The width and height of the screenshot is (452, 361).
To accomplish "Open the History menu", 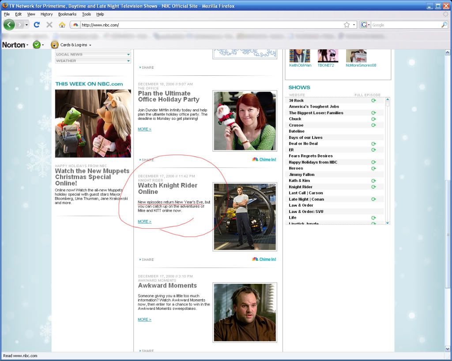I will point(46,14).
